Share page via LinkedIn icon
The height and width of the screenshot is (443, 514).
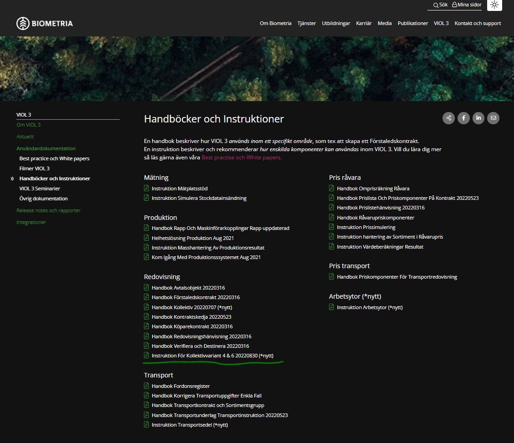[x=478, y=118]
